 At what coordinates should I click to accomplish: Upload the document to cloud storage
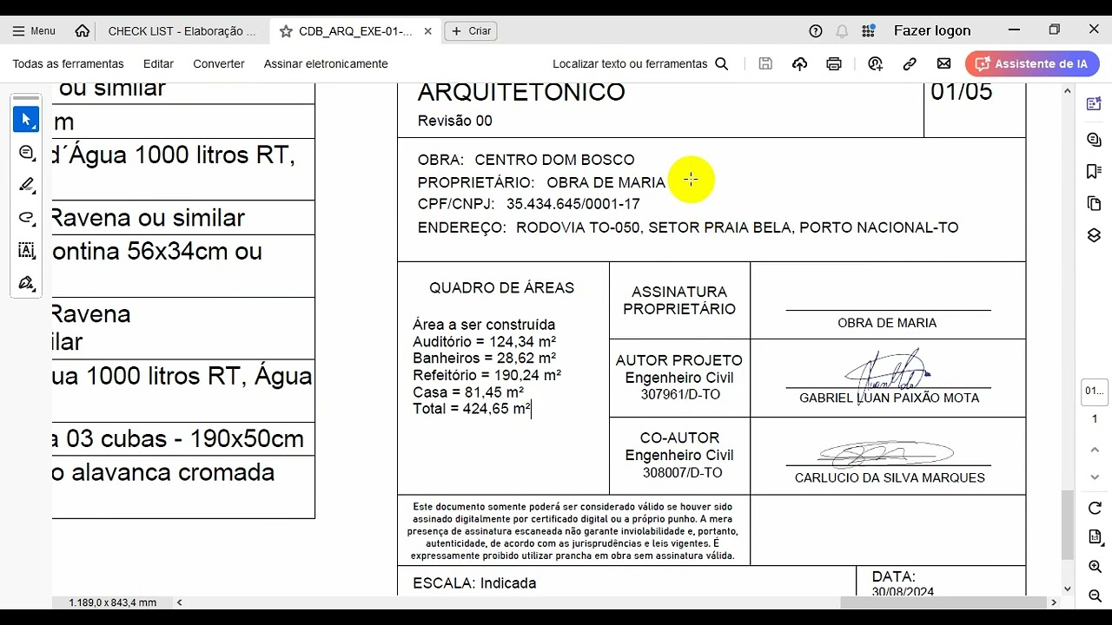800,63
